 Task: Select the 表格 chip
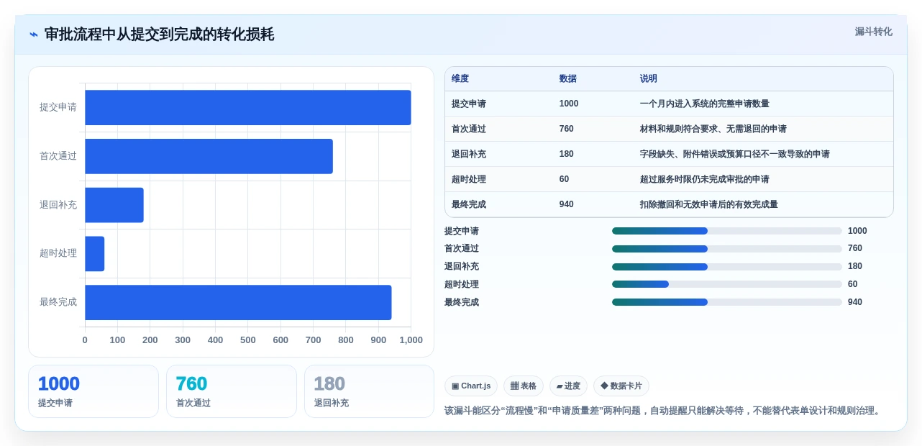coord(524,386)
